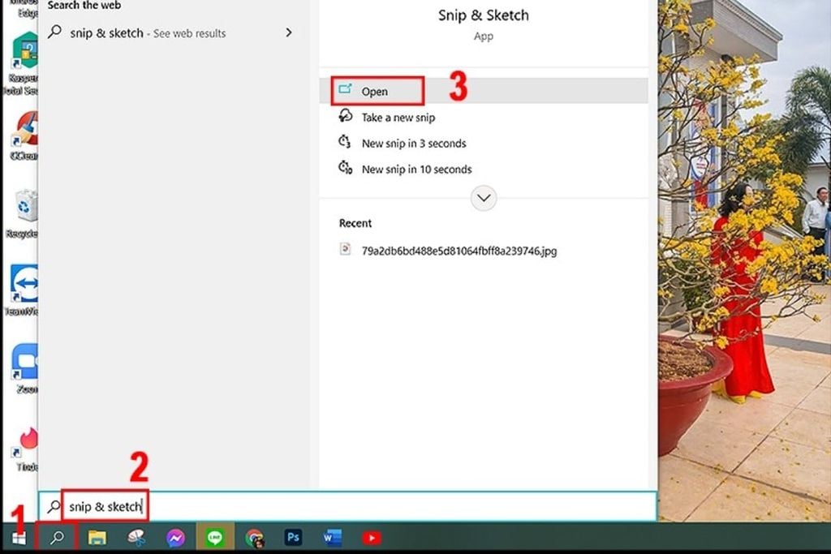Image resolution: width=831 pixels, height=554 pixels.
Task: Open Microsoft Word from the taskbar
Action: point(332,538)
